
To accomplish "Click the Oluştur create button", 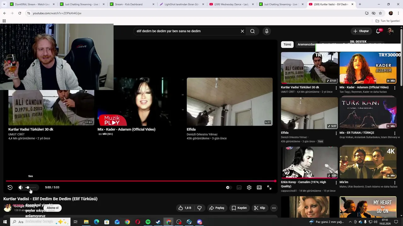I will click(x=361, y=31).
